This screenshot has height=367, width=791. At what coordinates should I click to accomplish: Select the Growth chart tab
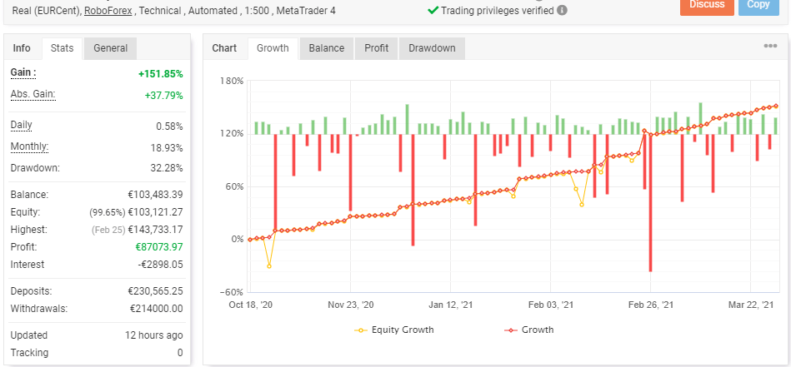coord(273,48)
